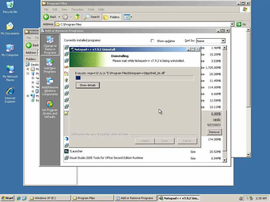Viewport: 270px width, 202px height.
Task: Select Desktop node in Folders tree
Action: (x=32, y=65)
